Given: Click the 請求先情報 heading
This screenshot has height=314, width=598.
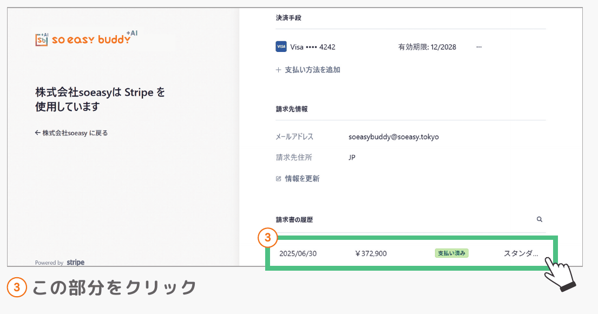Looking at the screenshot, I should [292, 109].
